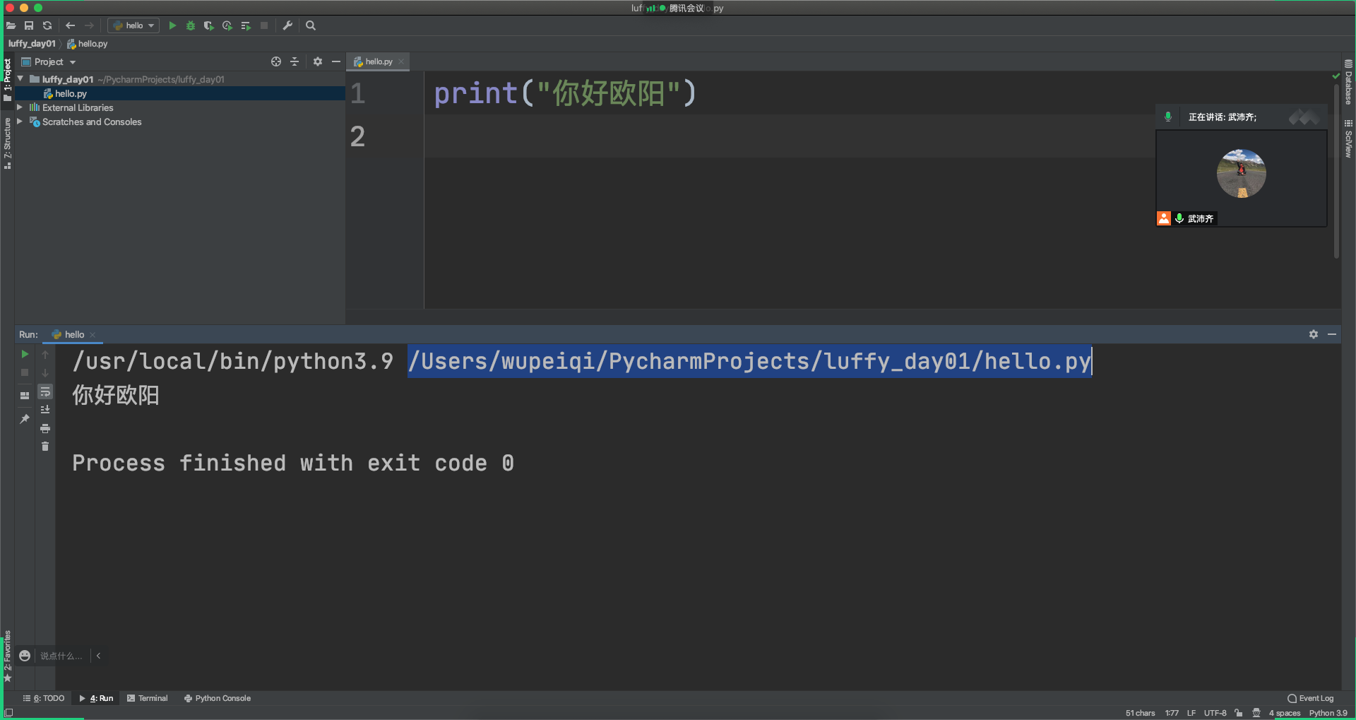Click the 说点什么 chat input field
This screenshot has width=1356, height=720.
pyautogui.click(x=61, y=656)
